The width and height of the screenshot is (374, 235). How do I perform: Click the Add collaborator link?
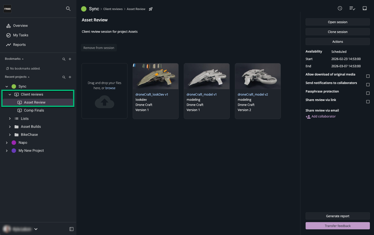(x=323, y=116)
